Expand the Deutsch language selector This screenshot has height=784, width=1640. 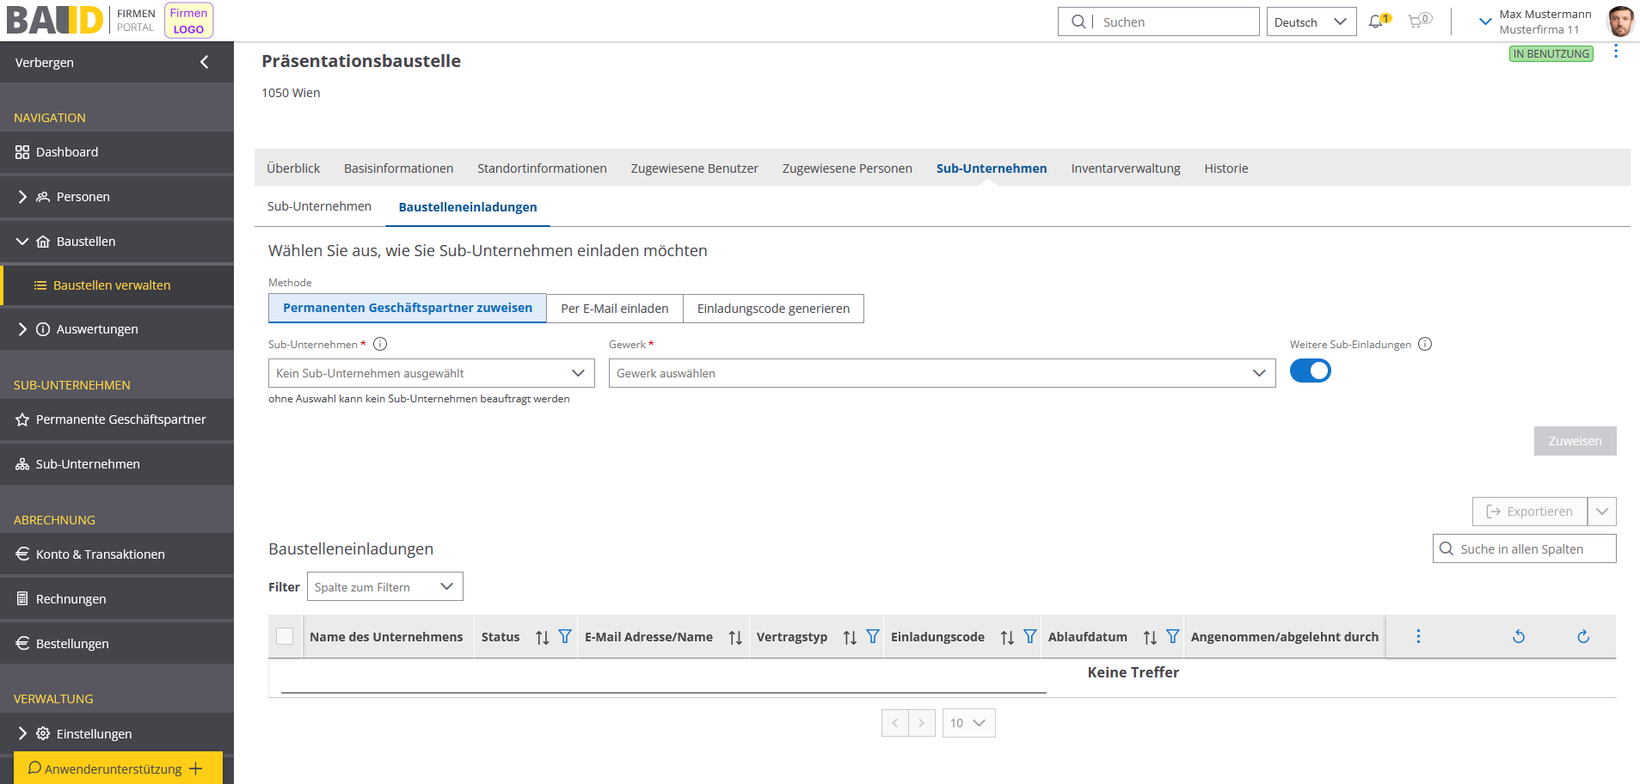click(1311, 22)
